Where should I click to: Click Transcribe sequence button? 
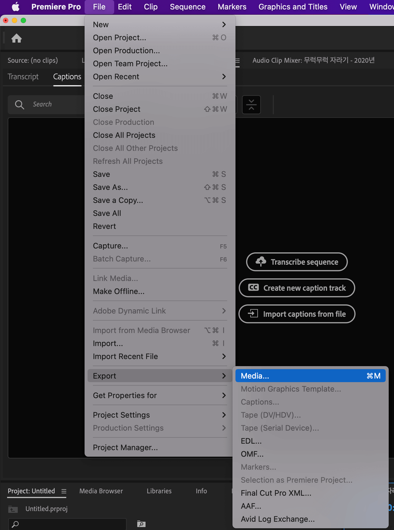(297, 262)
